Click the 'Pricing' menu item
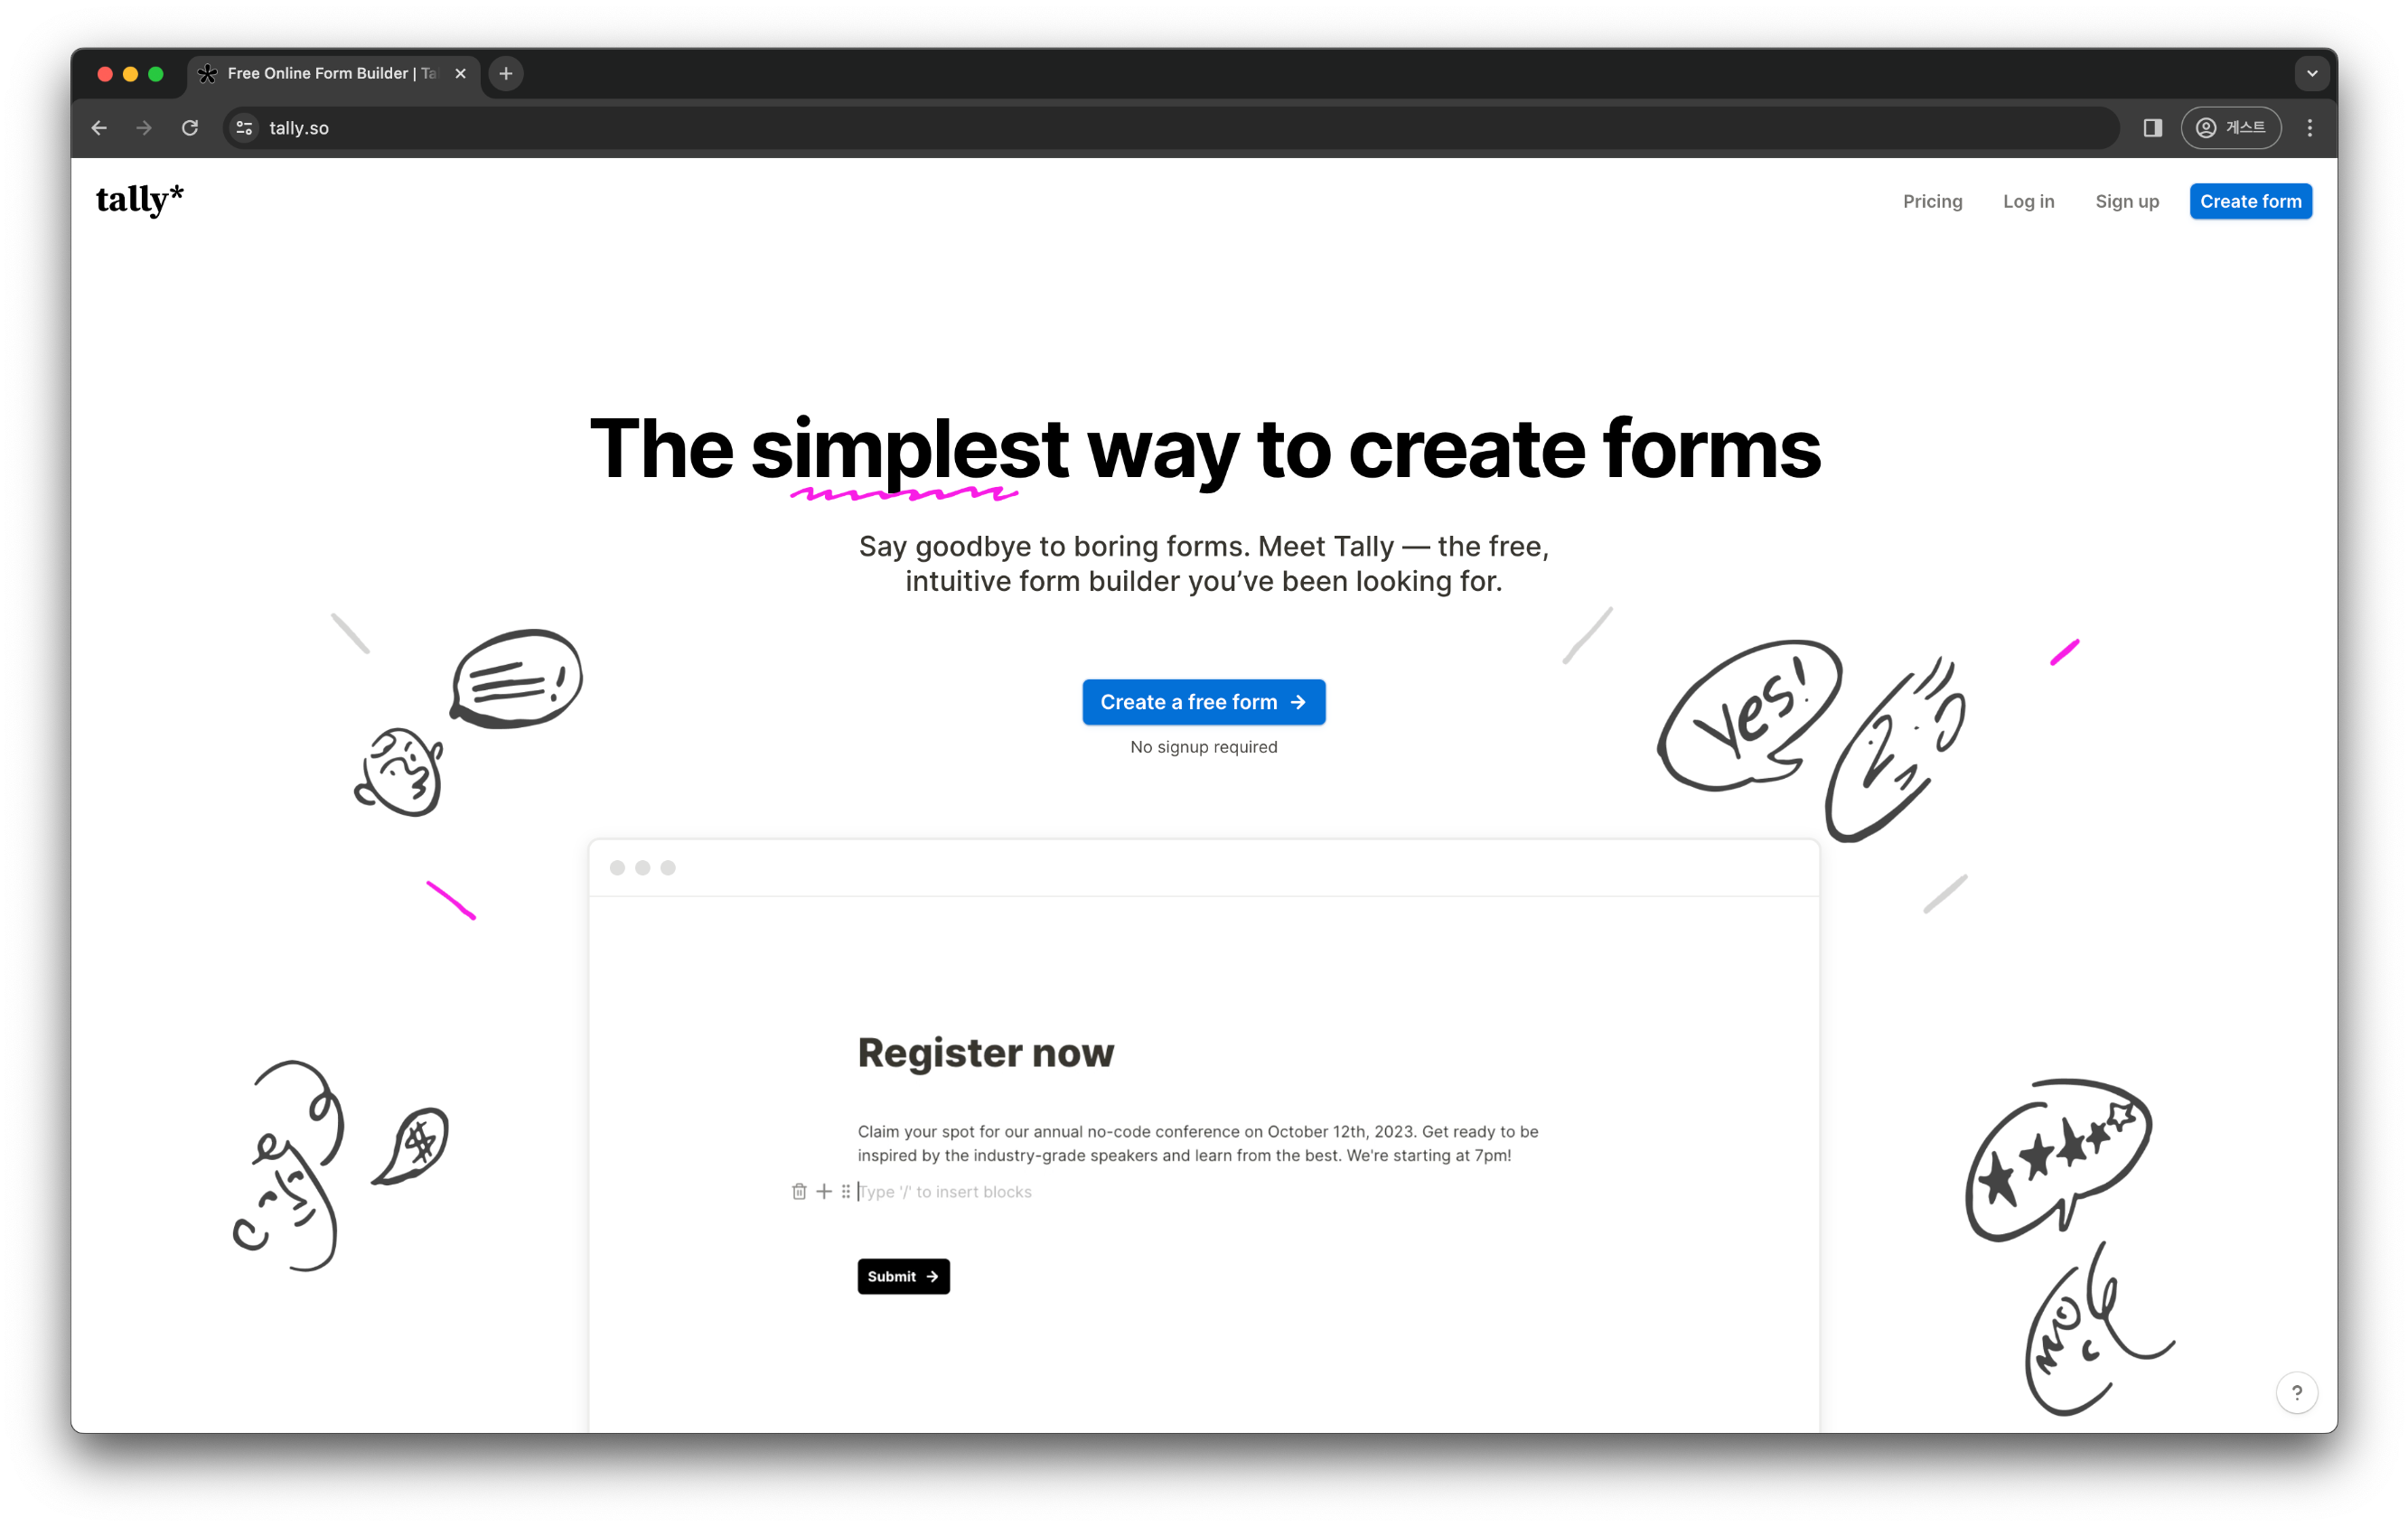The image size is (2408, 1526). pyautogui.click(x=1933, y=200)
